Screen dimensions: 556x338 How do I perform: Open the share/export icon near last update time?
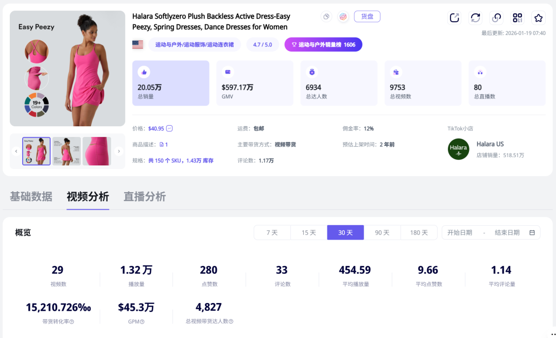454,17
